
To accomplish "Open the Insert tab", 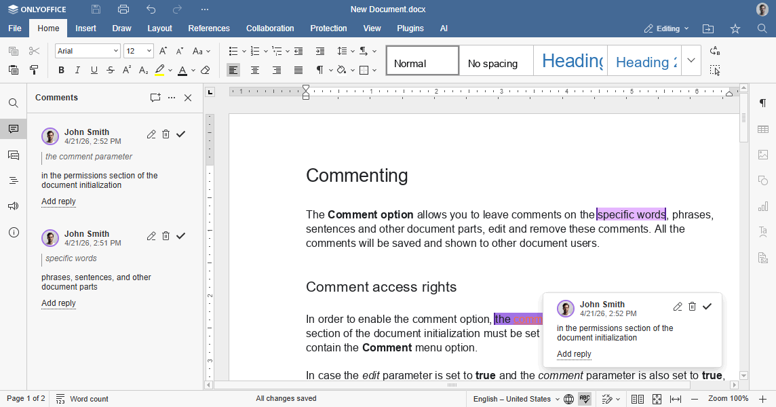I will click(x=85, y=28).
